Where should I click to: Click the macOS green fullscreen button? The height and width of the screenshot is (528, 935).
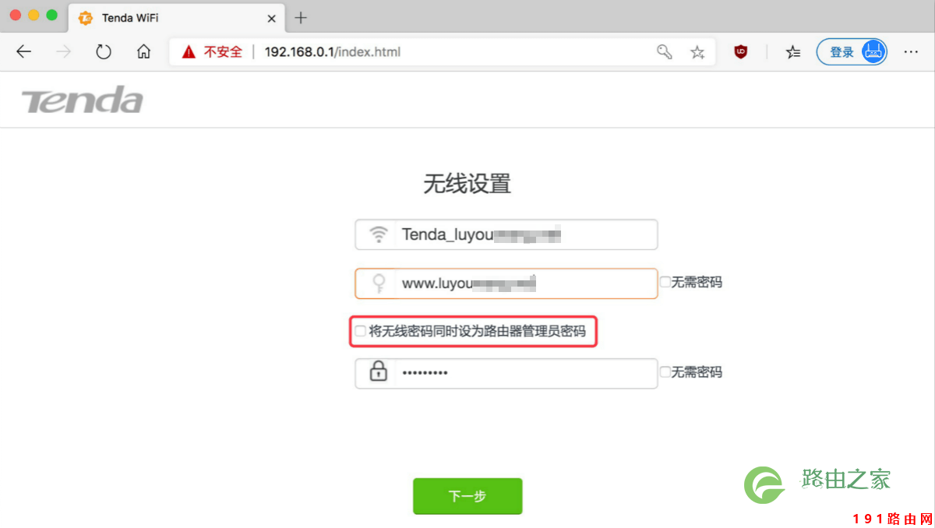tap(52, 15)
